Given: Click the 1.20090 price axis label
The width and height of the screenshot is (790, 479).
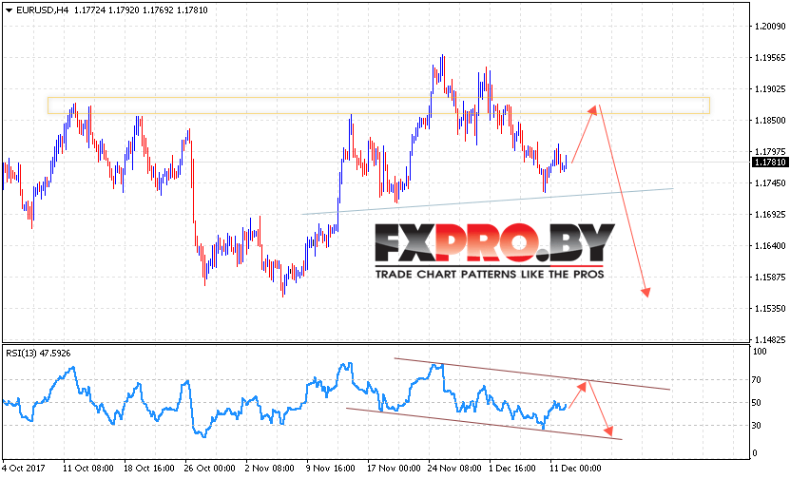Looking at the screenshot, I should (x=770, y=27).
